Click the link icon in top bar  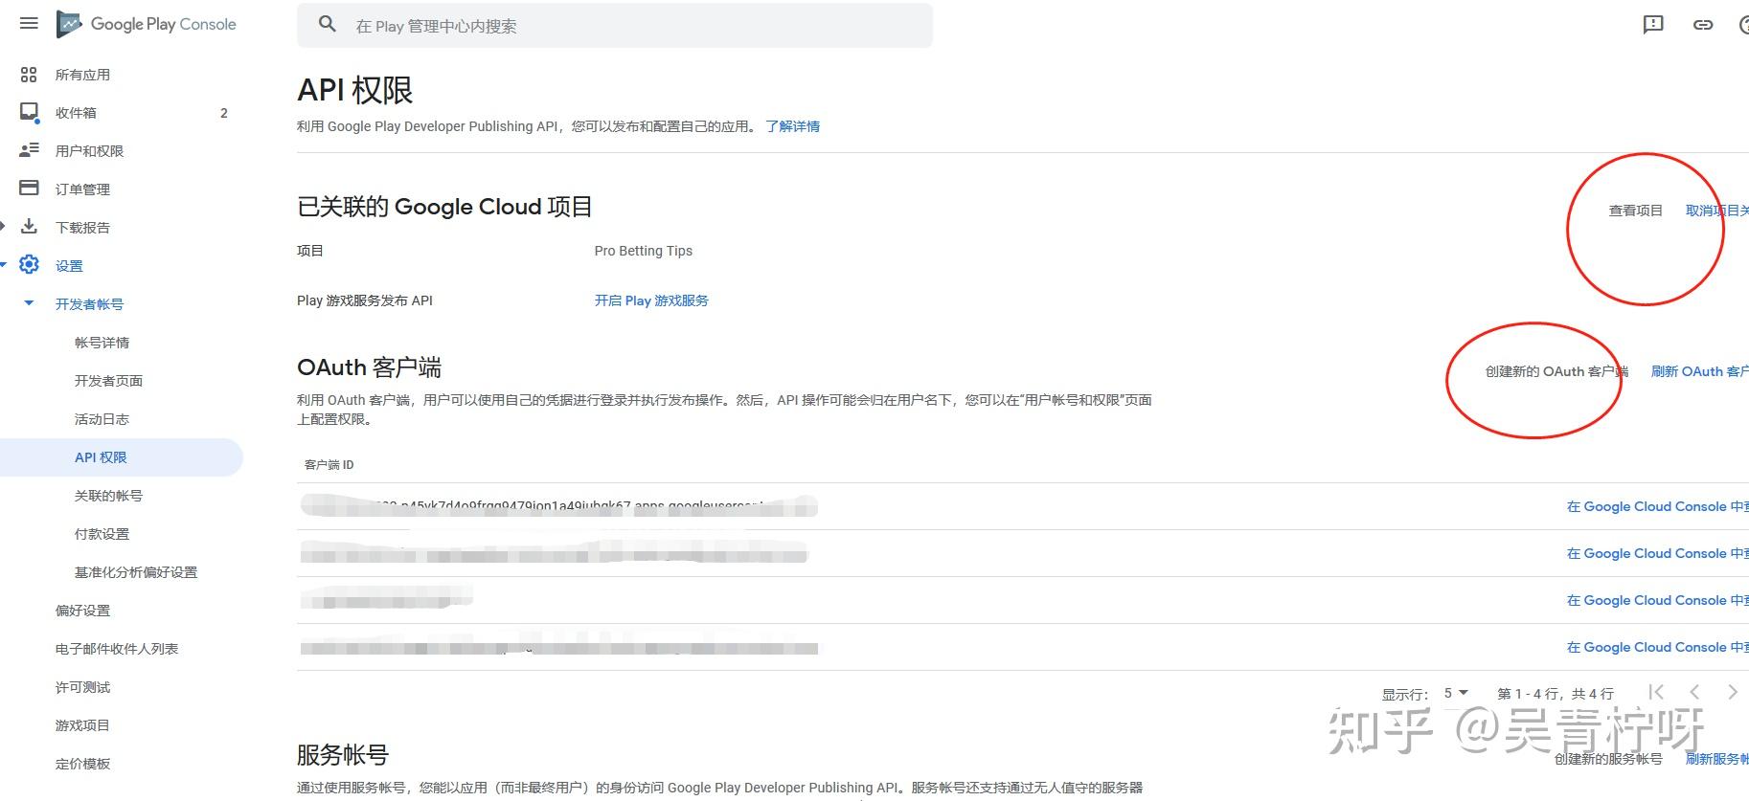click(x=1702, y=25)
